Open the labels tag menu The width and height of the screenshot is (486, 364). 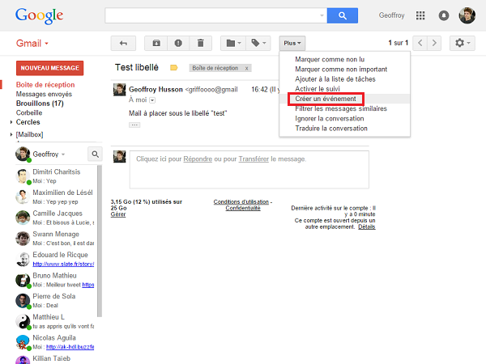point(258,43)
